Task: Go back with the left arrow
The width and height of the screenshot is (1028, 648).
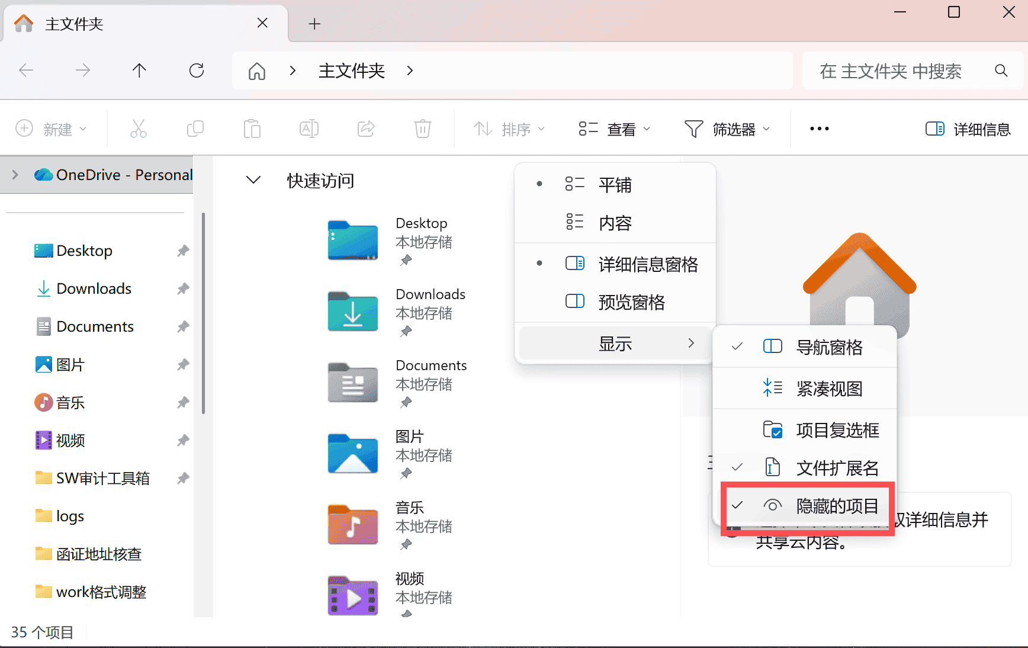Action: coord(26,70)
